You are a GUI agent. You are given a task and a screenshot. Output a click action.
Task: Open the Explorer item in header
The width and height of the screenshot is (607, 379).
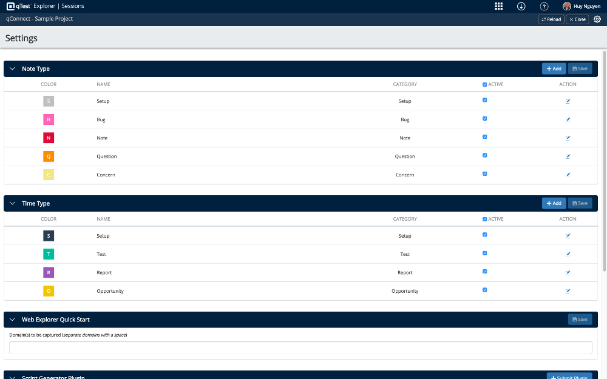[x=44, y=6]
